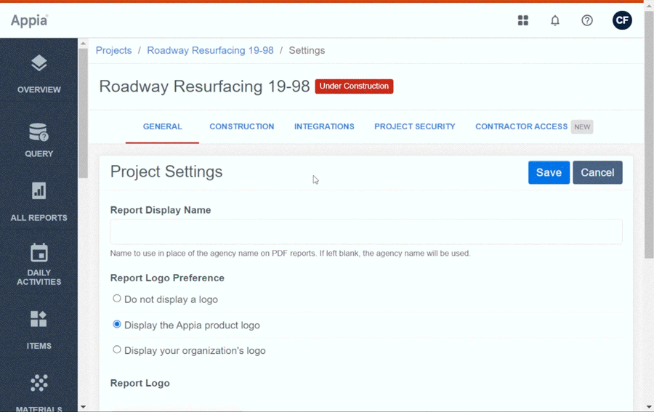Image resolution: width=654 pixels, height=412 pixels.
Task: Click the 'Report Logo Preference' label
Action: click(x=167, y=278)
